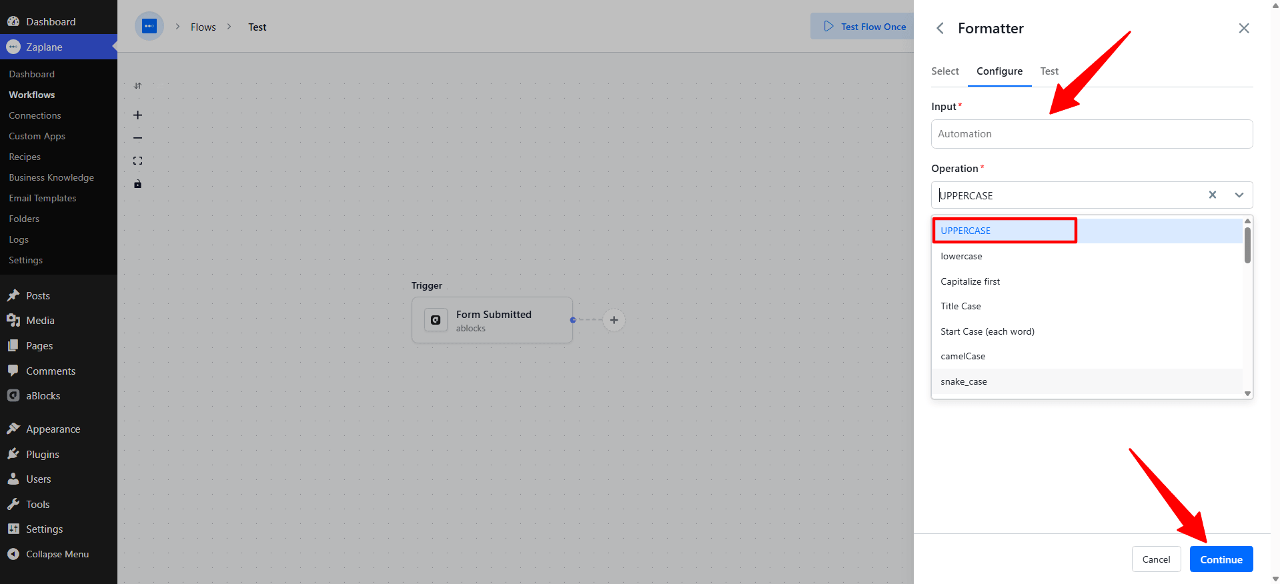Select the UPPERCASE operation option
The width and height of the screenshot is (1280, 584).
pos(1087,231)
